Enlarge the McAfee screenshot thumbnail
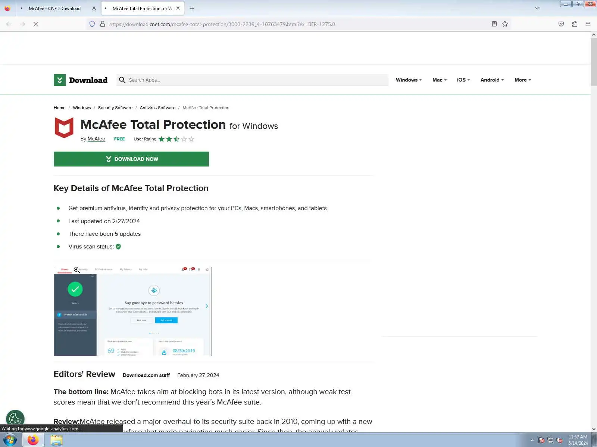This screenshot has height=447, width=597. pos(133,311)
